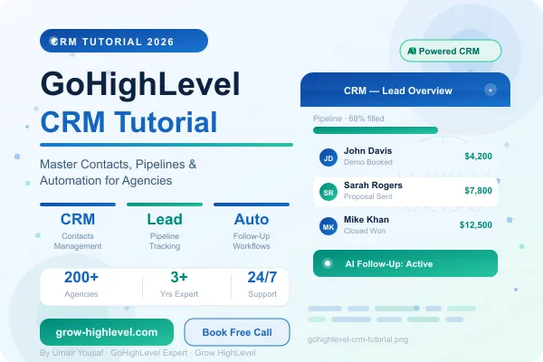The width and height of the screenshot is (543, 362).
Task: Click the Pipeline 68% filled progress bar
Action: click(x=376, y=130)
